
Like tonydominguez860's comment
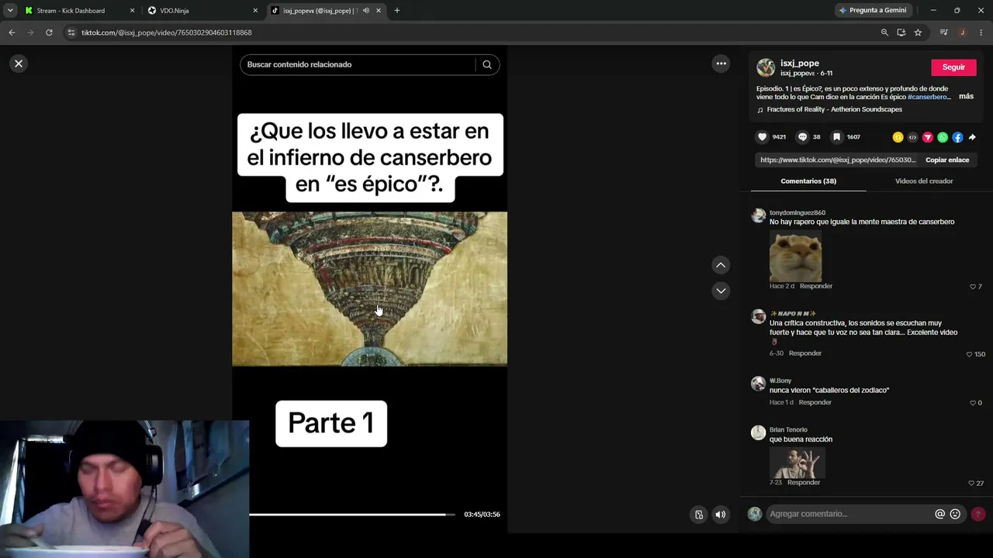[973, 287]
